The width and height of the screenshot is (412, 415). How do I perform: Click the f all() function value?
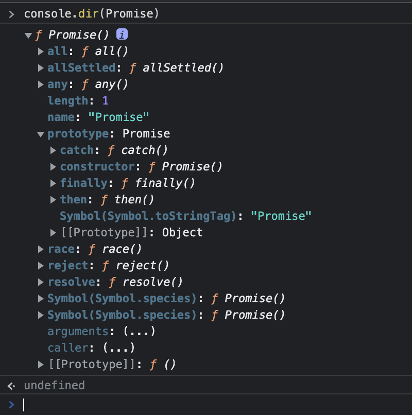(105, 51)
